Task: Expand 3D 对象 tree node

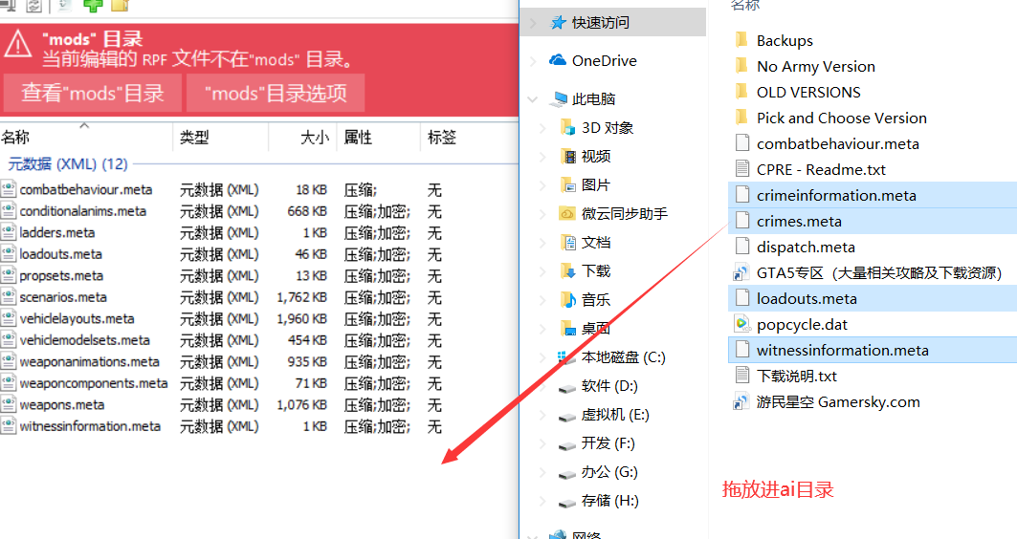Action: click(x=542, y=128)
